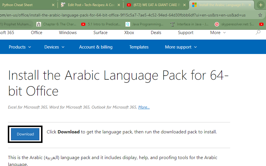Go to Windows in top navigation
The height and width of the screenshot is (166, 266).
tap(68, 33)
